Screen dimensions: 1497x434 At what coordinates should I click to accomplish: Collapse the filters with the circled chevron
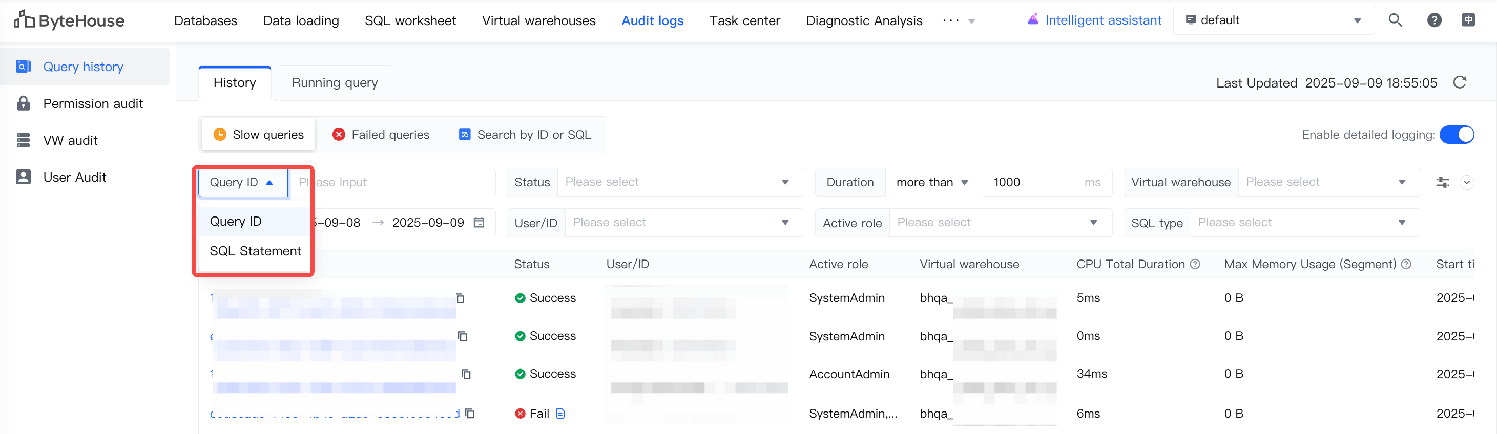(x=1467, y=182)
